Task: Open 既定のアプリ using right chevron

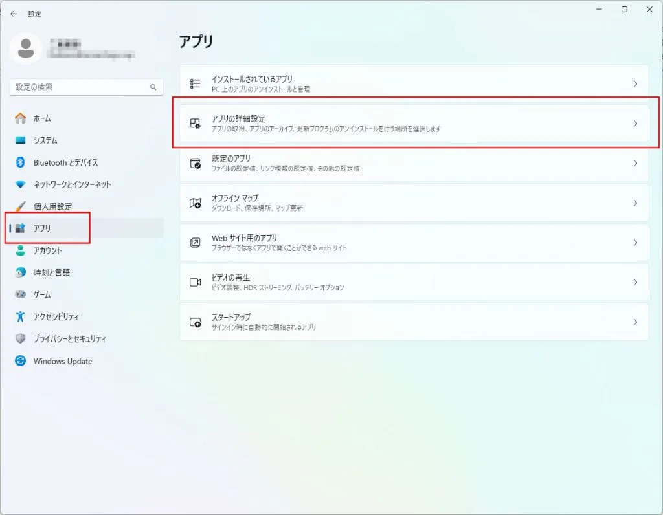Action: (x=635, y=163)
